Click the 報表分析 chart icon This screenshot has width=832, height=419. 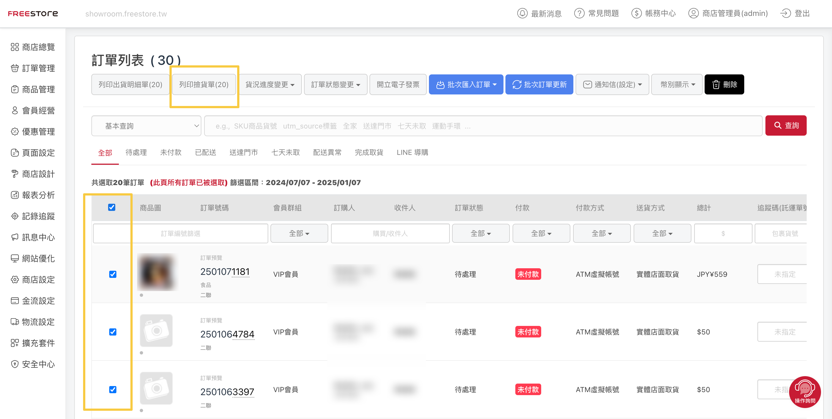15,195
